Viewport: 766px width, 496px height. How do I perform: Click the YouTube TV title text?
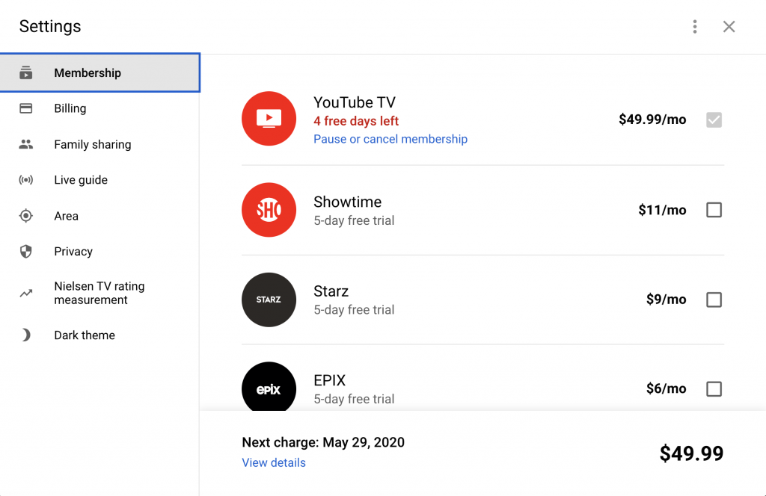354,102
